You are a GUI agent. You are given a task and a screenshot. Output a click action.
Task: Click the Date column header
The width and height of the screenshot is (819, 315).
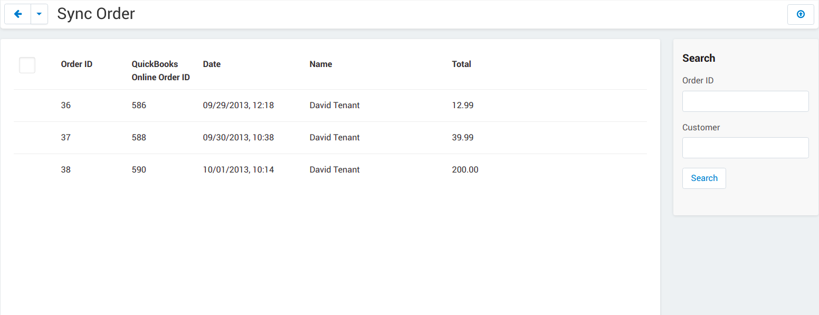212,64
